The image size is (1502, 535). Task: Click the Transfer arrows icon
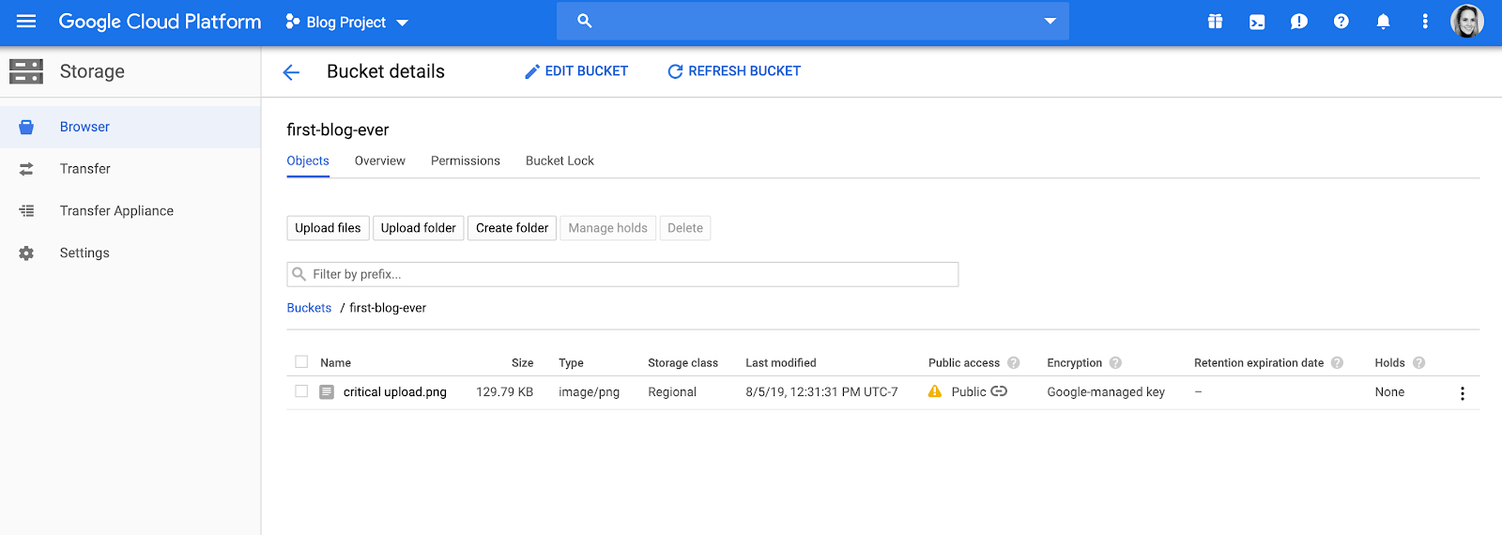[x=26, y=169]
